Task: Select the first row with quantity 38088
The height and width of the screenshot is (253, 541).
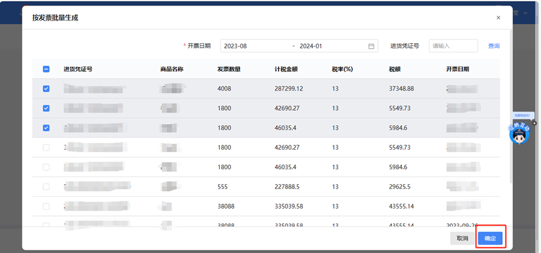Action: click(x=46, y=206)
